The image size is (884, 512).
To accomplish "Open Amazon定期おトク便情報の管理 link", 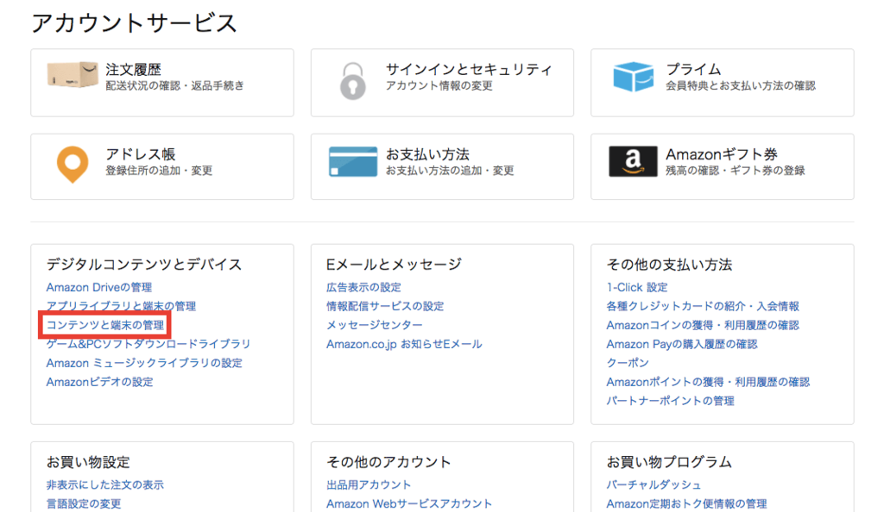I will coord(686,503).
